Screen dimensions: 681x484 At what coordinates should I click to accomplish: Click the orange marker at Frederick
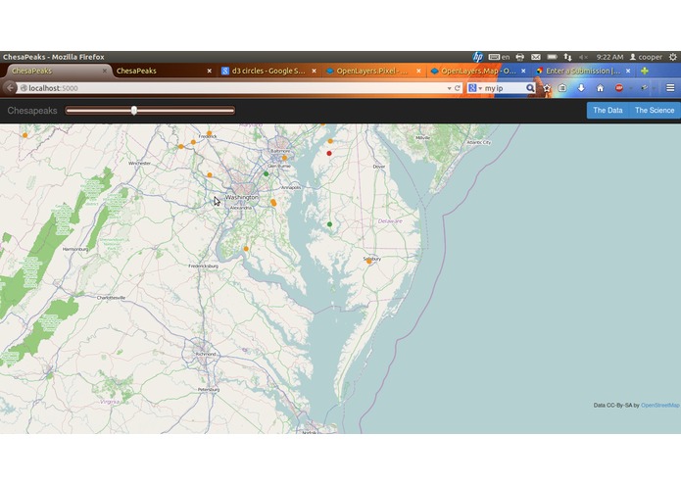pyautogui.click(x=210, y=133)
